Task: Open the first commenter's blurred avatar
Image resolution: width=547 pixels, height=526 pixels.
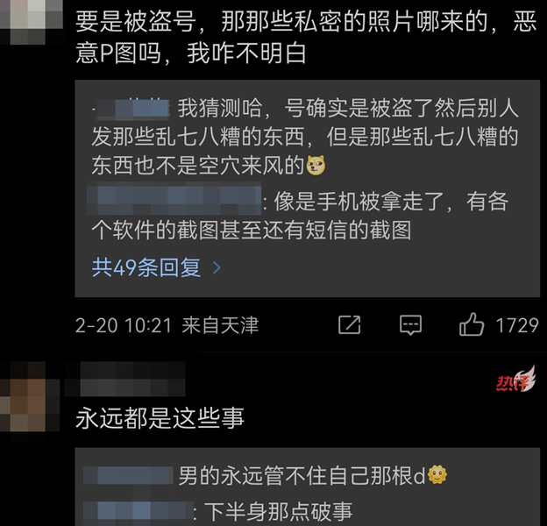Action: [31, 22]
